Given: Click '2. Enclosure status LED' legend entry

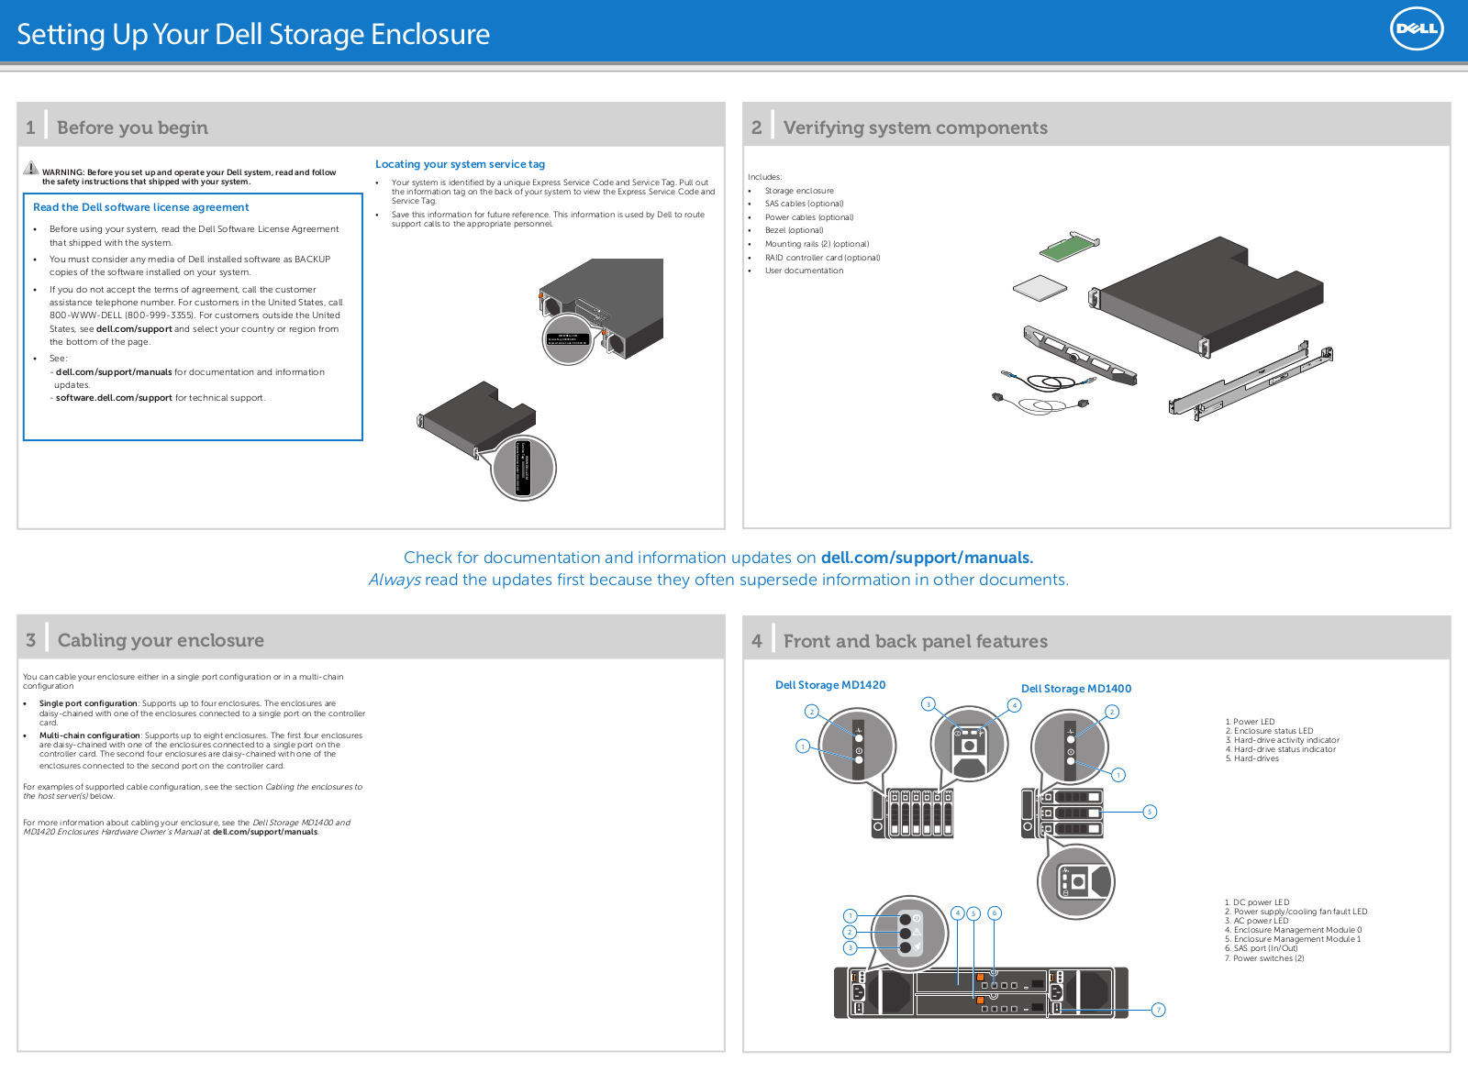Looking at the screenshot, I should coord(1269,731).
